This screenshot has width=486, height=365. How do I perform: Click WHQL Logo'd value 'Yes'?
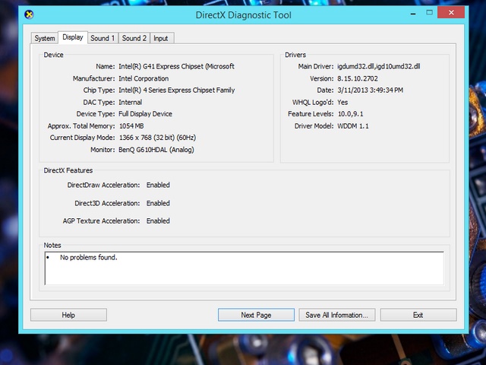point(342,103)
